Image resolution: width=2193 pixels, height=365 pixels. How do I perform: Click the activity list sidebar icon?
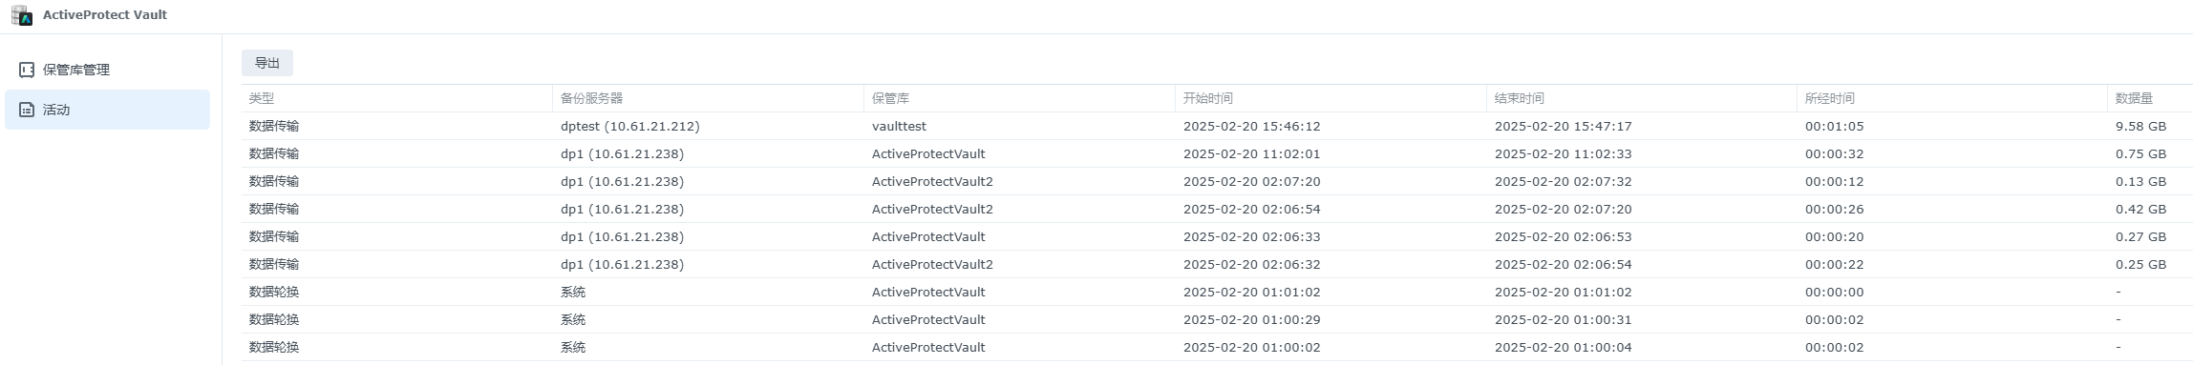(27, 110)
